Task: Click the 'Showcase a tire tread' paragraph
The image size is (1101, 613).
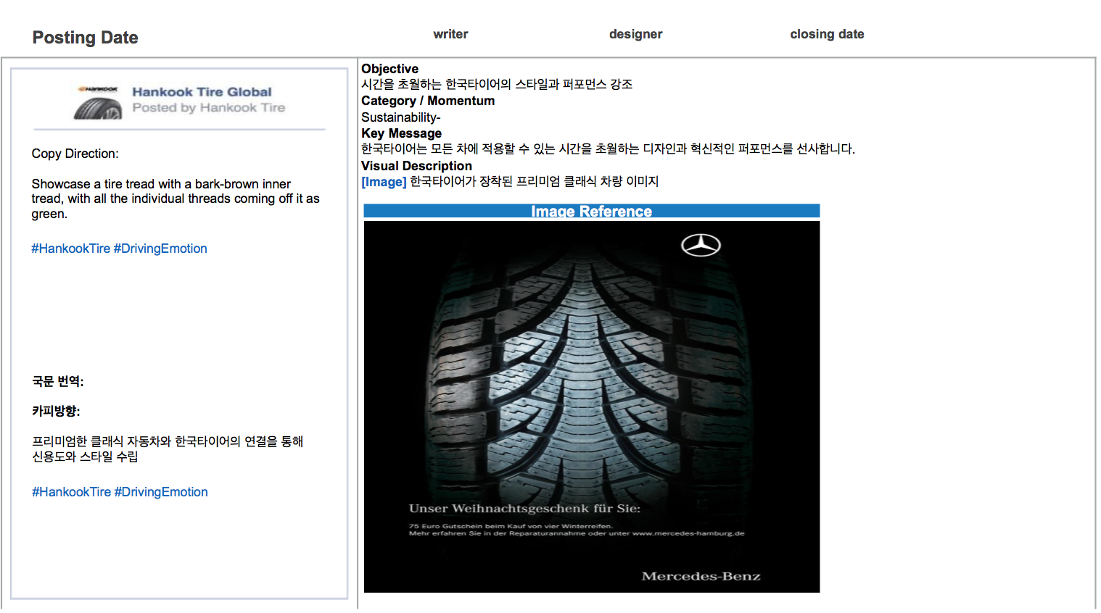Action: point(176,199)
